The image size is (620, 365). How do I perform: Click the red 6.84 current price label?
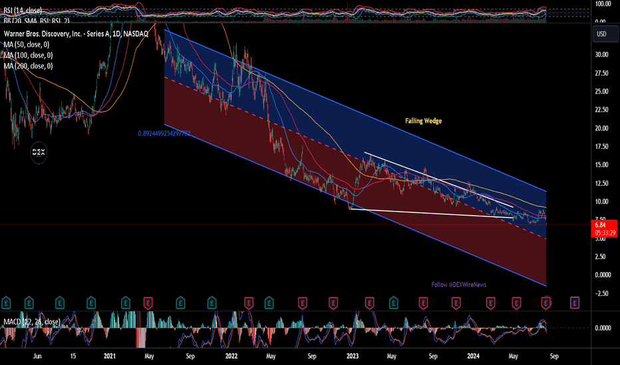(604, 228)
